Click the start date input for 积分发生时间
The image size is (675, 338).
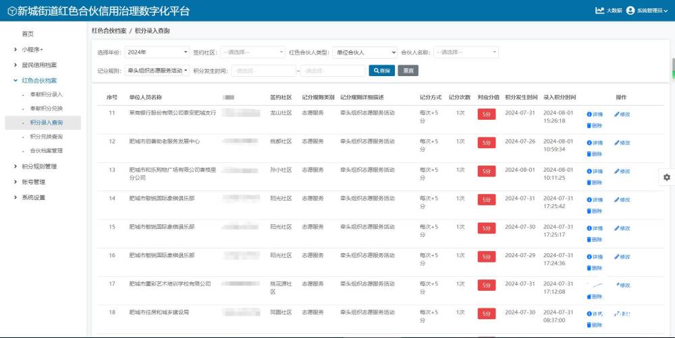tap(264, 70)
